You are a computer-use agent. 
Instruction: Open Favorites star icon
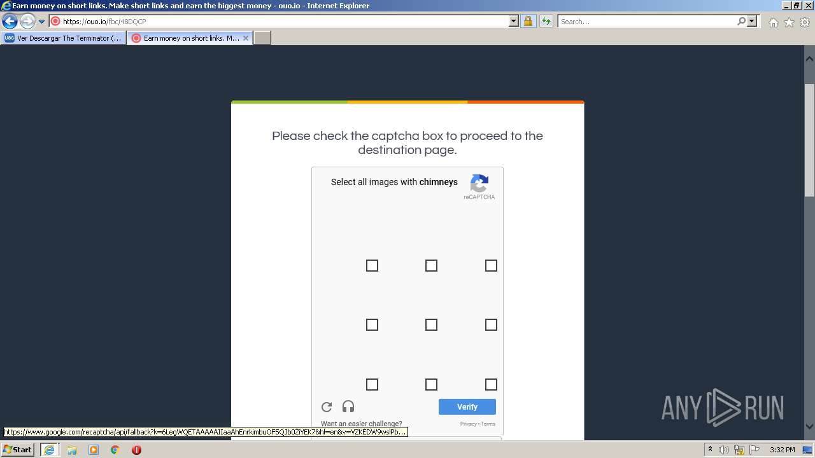tap(789, 22)
